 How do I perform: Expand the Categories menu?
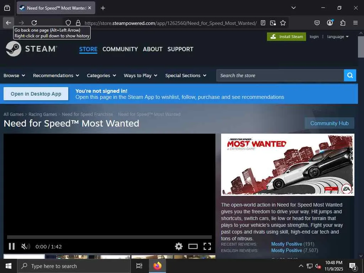pos(101,75)
